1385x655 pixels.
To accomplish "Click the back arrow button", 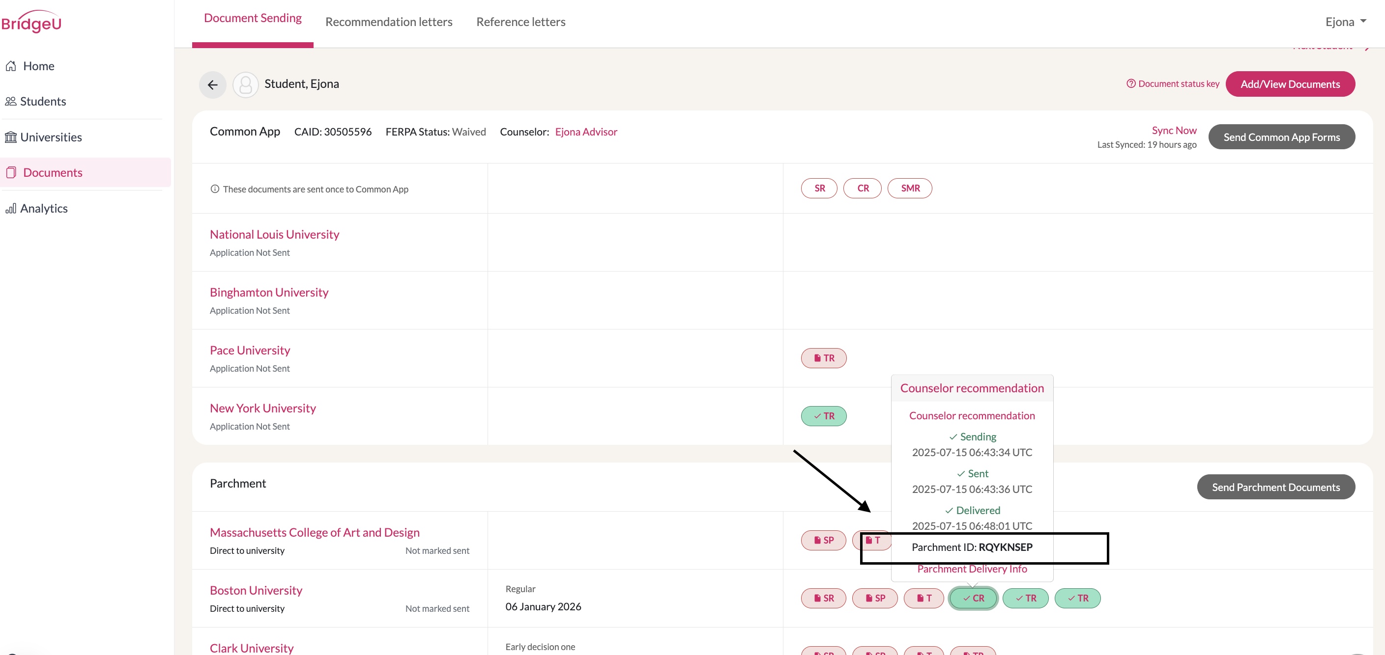I will coord(212,84).
